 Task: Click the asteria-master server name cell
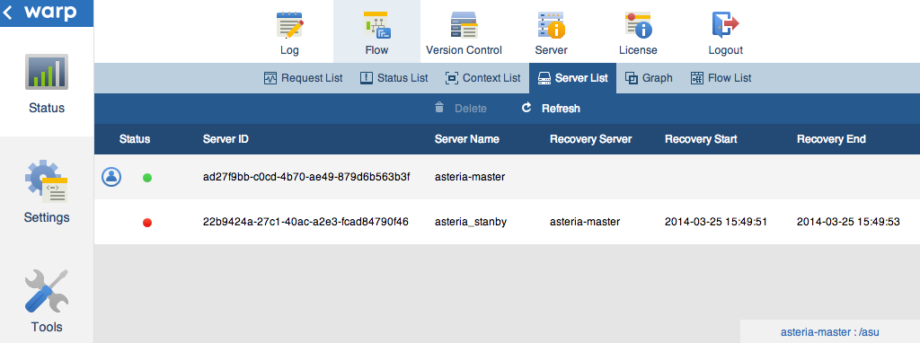[x=470, y=177]
